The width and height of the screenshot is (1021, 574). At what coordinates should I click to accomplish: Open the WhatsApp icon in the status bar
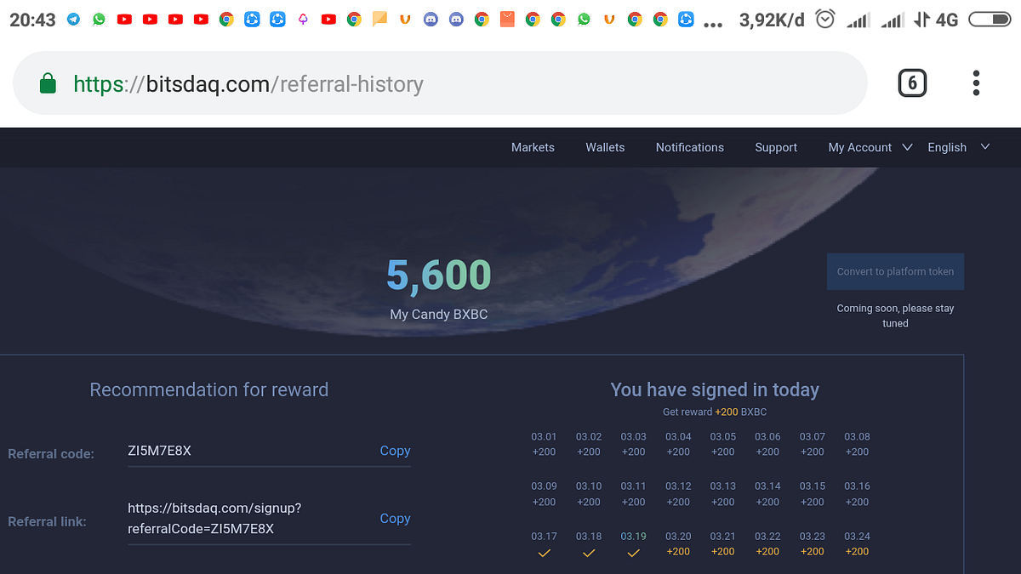99,19
